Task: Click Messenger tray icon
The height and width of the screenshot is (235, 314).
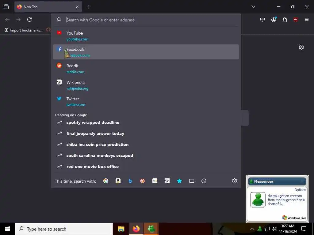Action: coord(260,229)
